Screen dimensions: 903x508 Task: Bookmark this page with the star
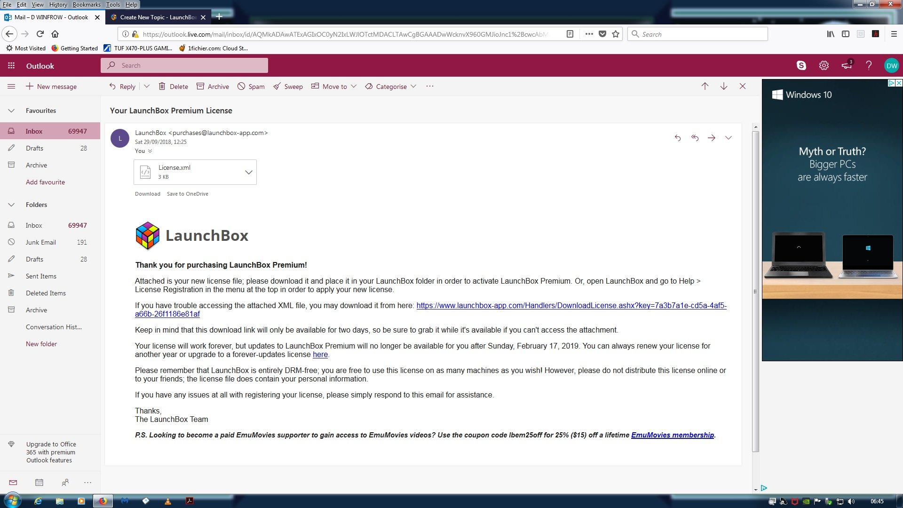(616, 34)
